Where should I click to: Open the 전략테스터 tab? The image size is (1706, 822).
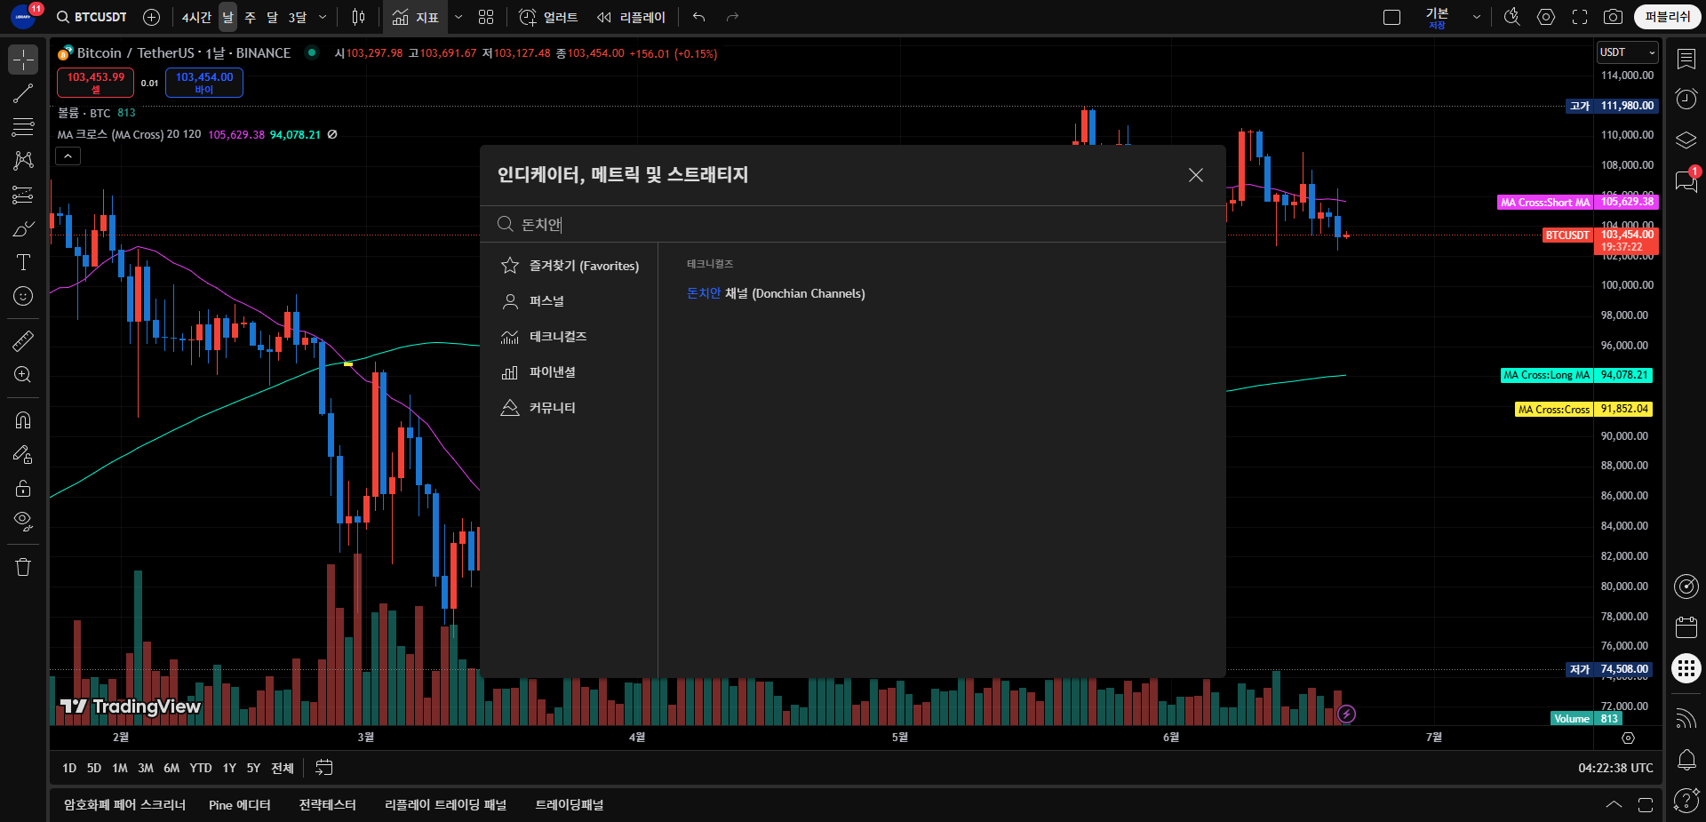[327, 804]
